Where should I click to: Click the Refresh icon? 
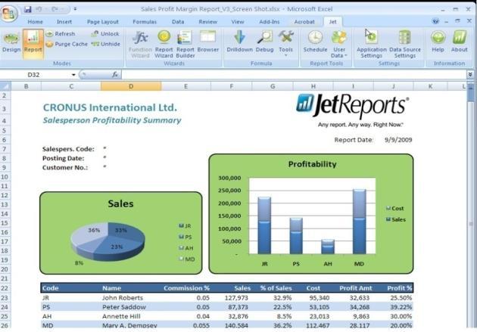point(49,34)
